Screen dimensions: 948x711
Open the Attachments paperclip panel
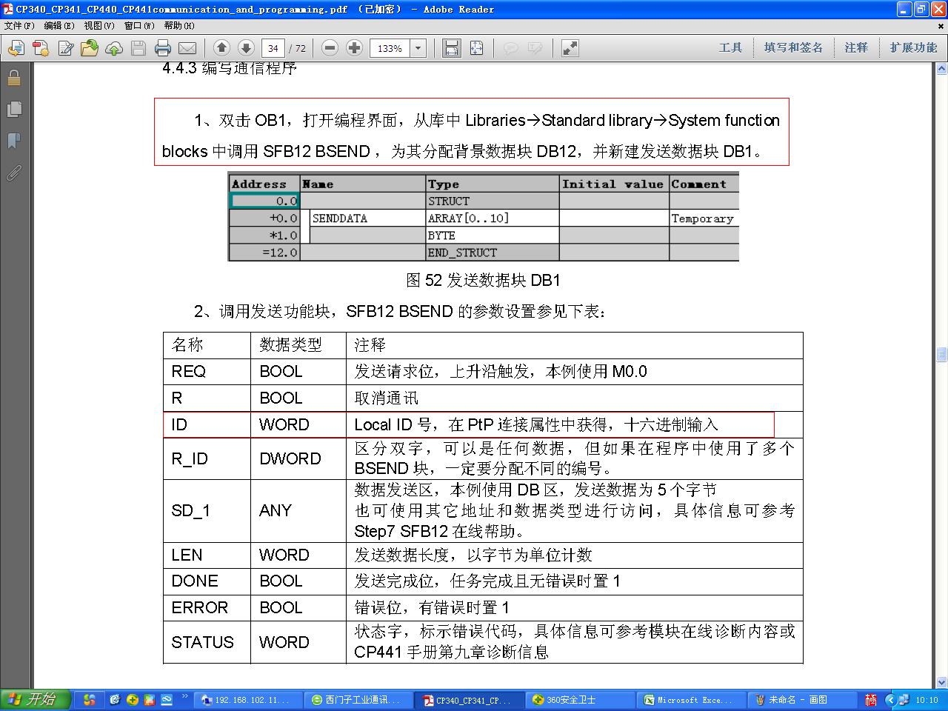tap(14, 173)
